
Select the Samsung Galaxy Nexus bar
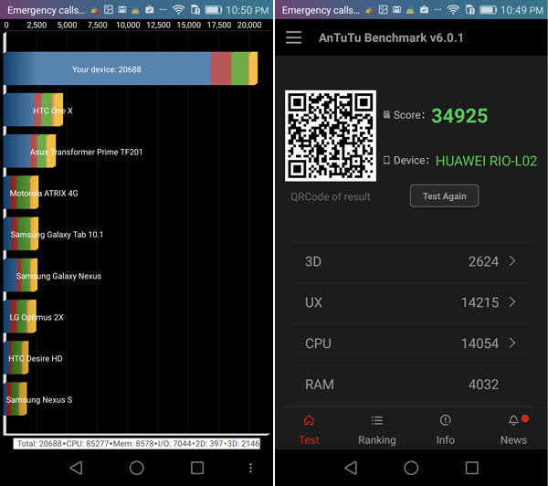[x=20, y=275]
